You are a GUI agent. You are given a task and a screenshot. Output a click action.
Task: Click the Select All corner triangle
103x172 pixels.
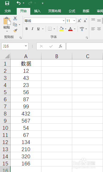[x=7, y=56]
